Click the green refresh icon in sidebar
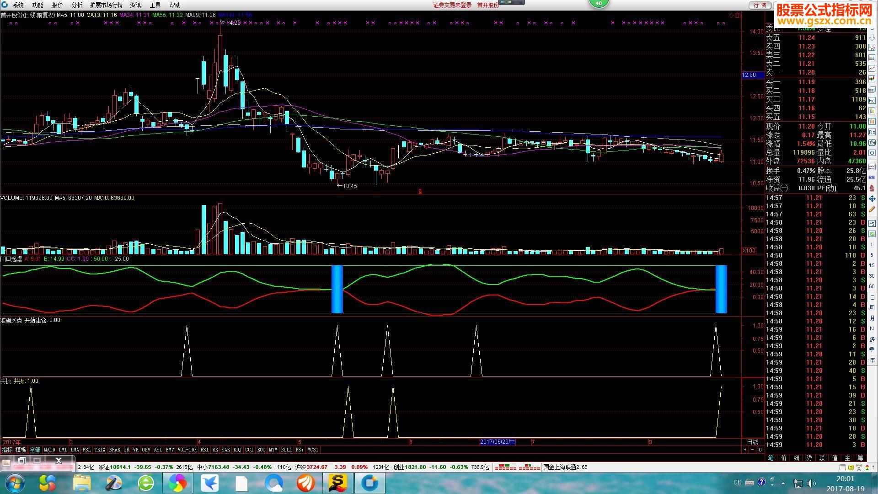Screen dimensions: 878x494 [x=872, y=233]
